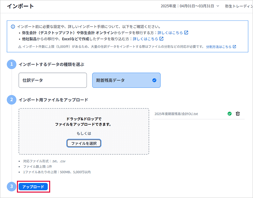
Task: Click external-link icon beside 分割方法はこちら
Action: 234,47
